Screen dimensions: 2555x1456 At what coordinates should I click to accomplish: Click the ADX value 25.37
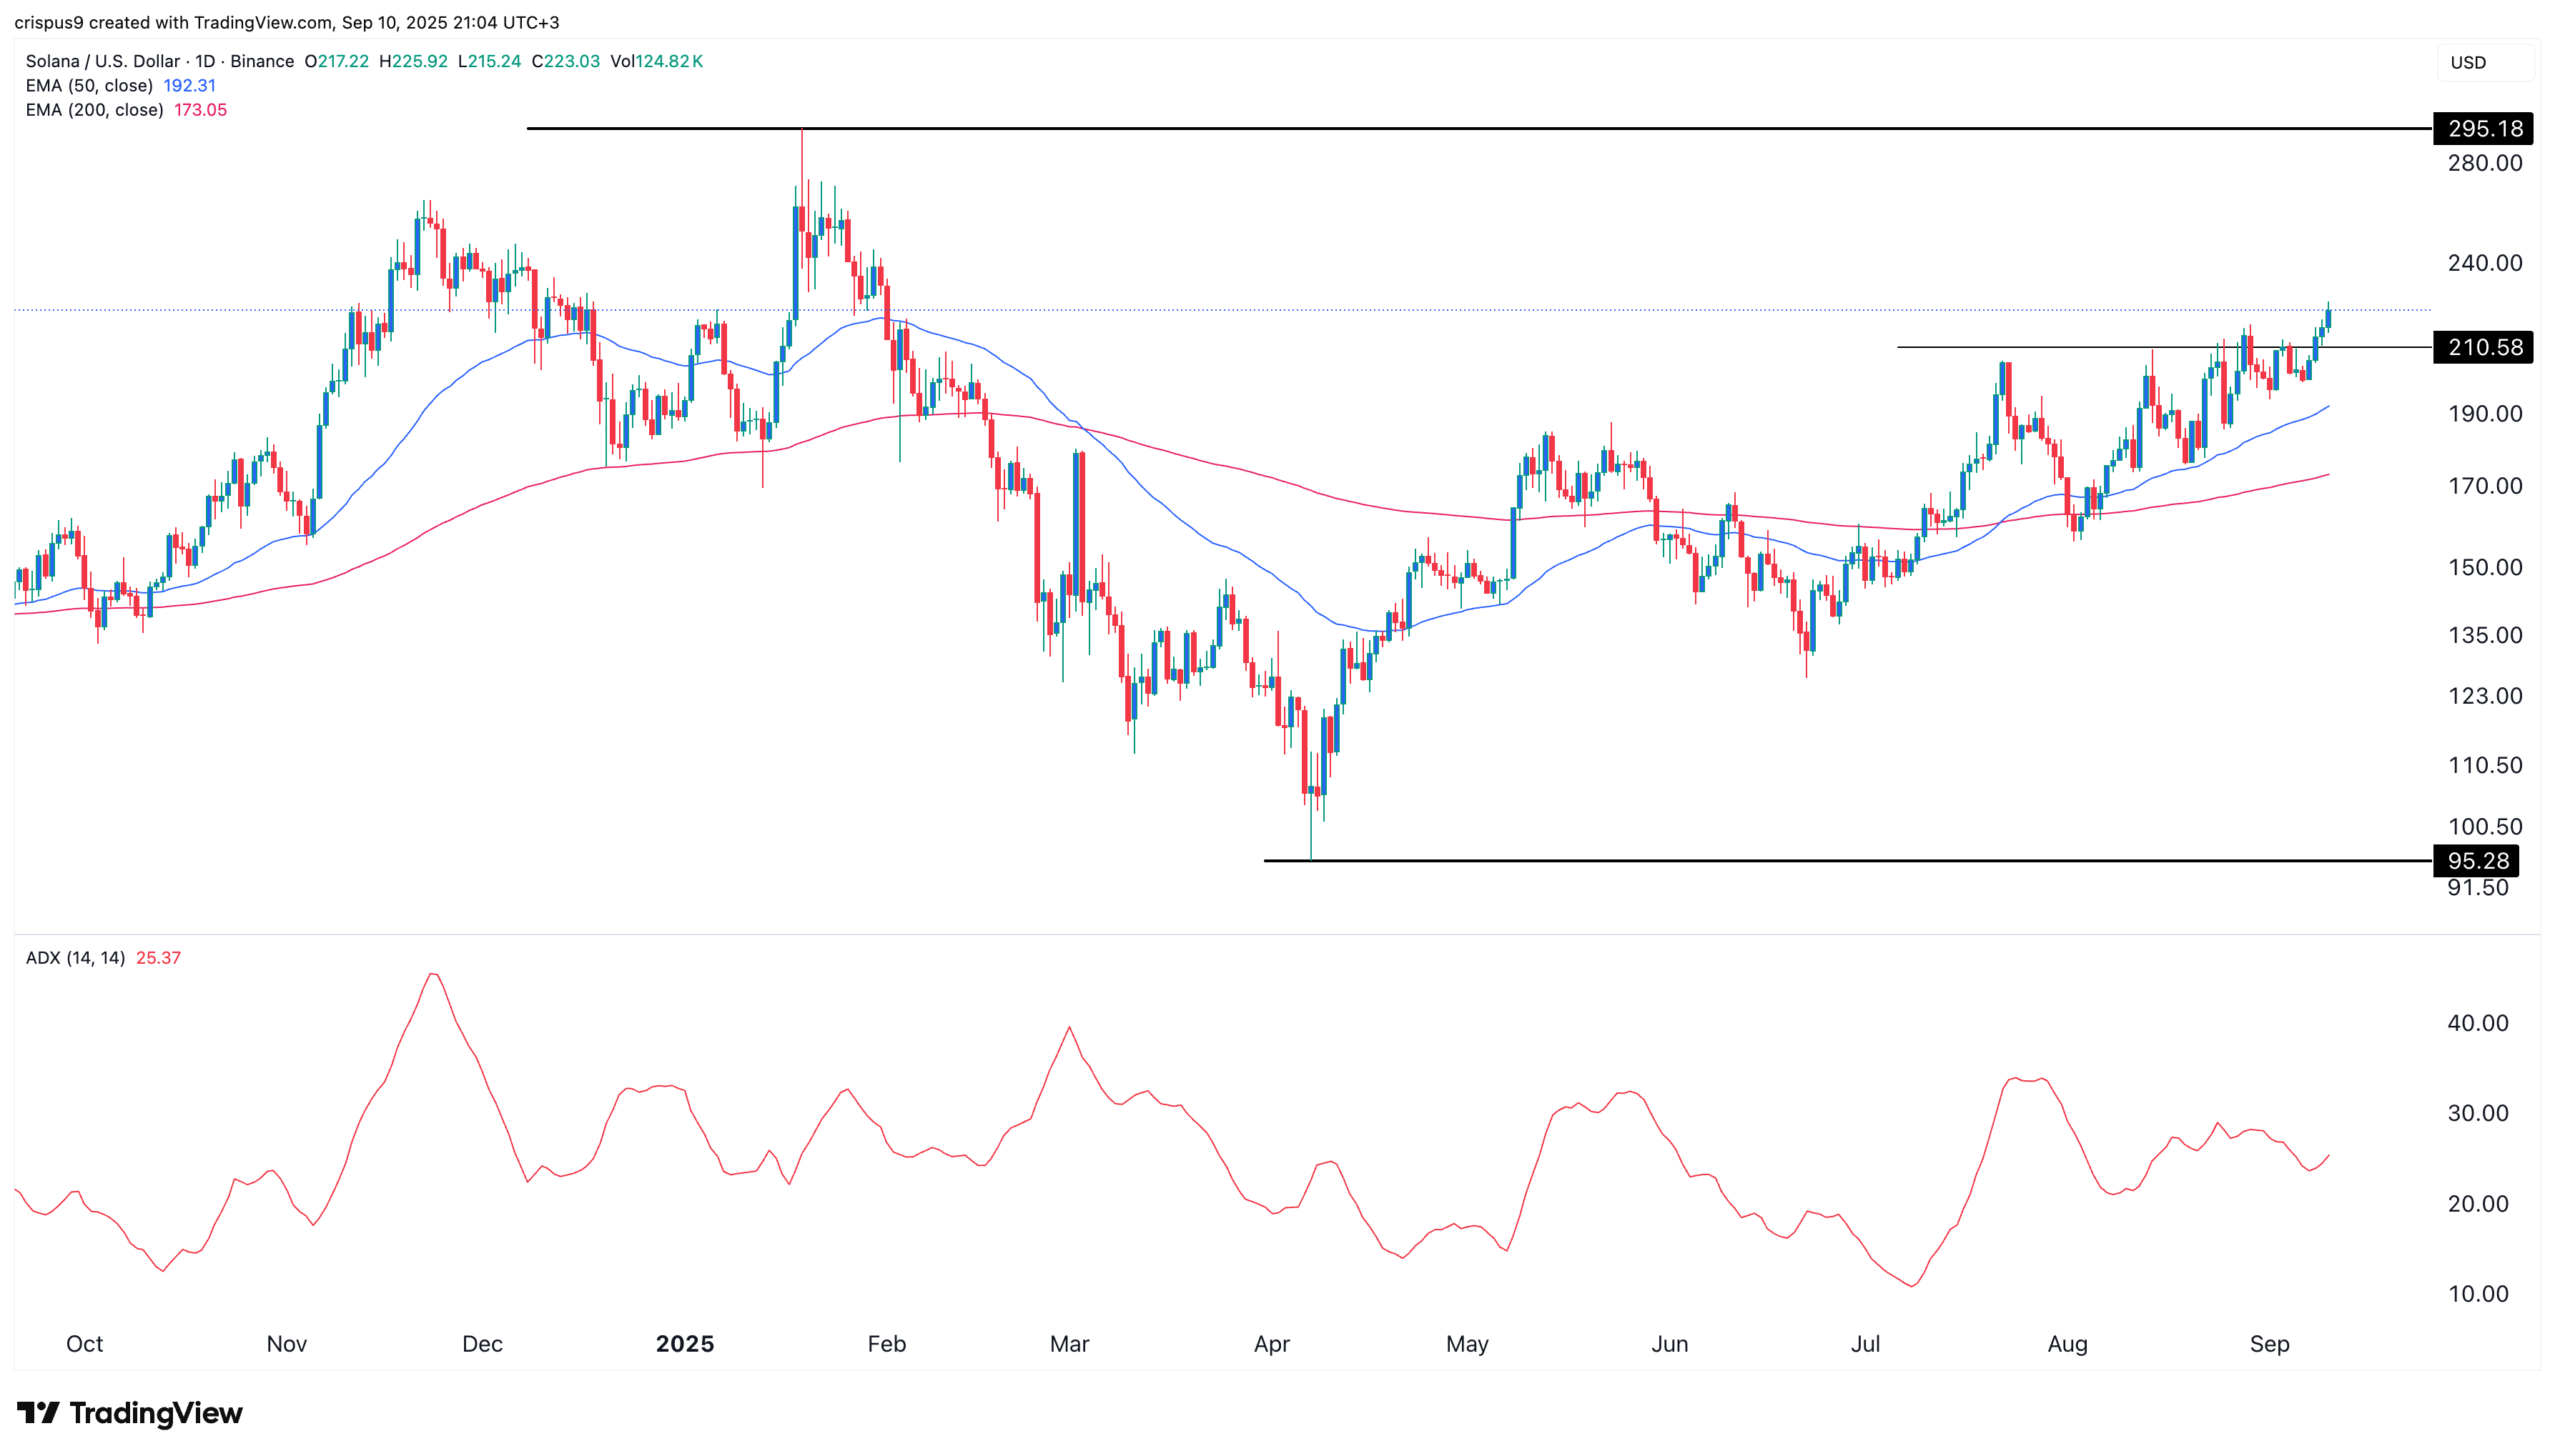click(x=158, y=957)
